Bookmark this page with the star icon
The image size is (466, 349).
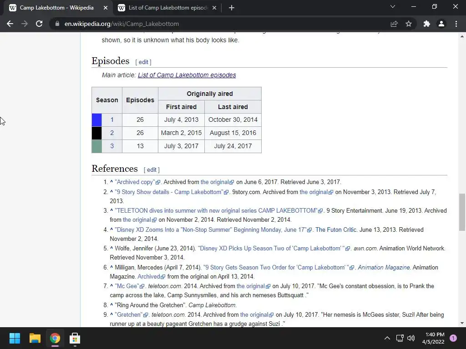point(409,24)
